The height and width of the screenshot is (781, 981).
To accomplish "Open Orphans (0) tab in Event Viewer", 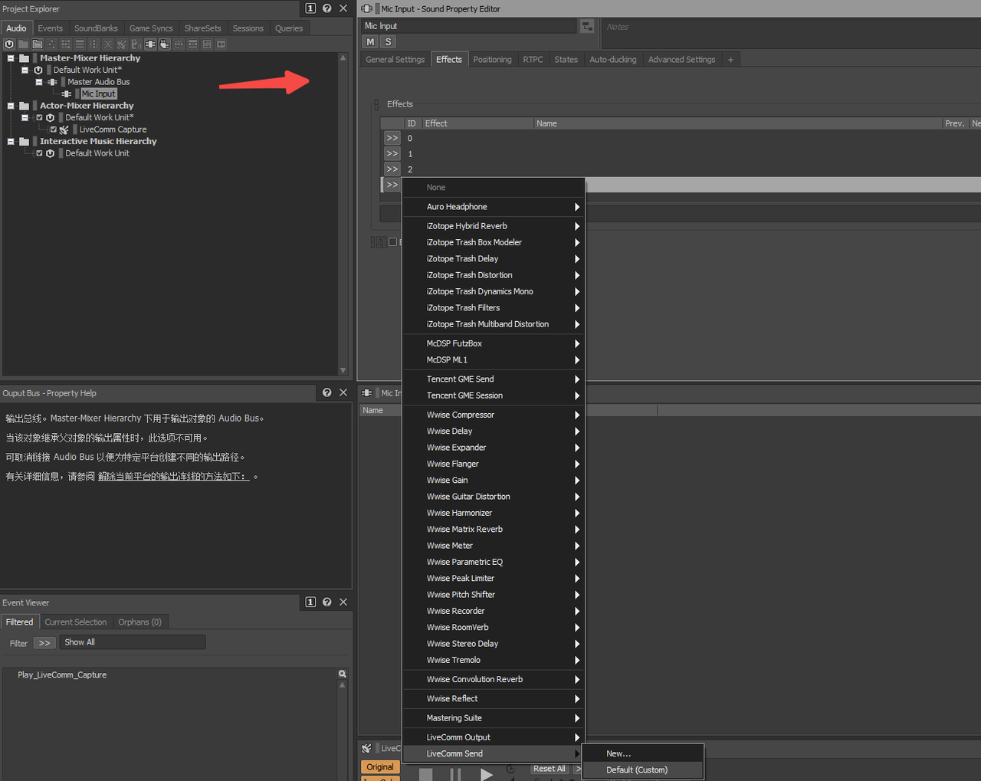I will [139, 622].
